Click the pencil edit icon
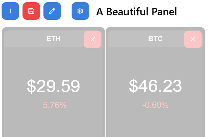211x137 pixels. (52, 11)
